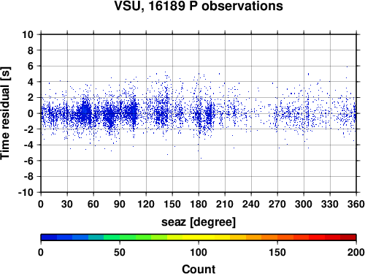Click the teal colorbar segment before 50
The image size is (365, 274).
pyautogui.click(x=96, y=237)
